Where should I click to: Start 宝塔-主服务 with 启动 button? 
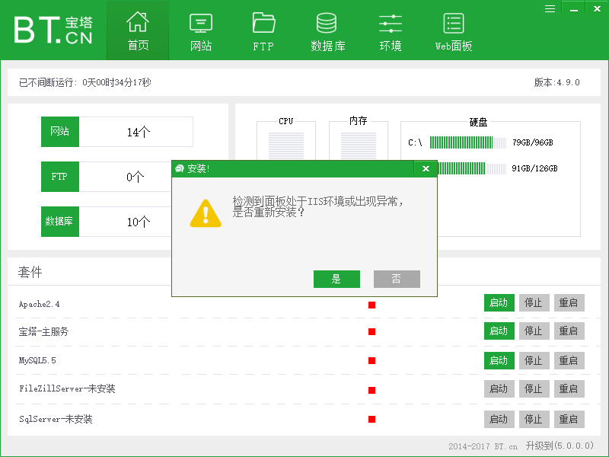499,331
